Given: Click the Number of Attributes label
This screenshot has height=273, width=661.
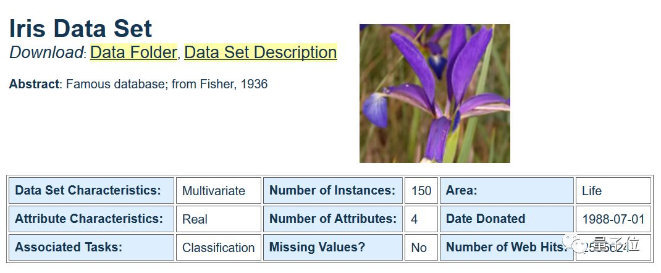Looking at the screenshot, I should (332, 219).
